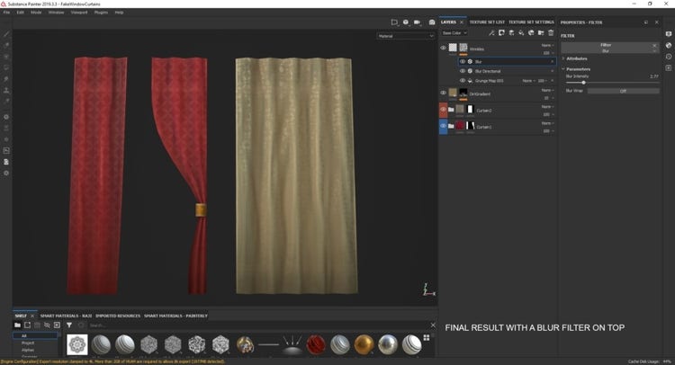Click the add paint layer icon
Image resolution: width=675 pixels, height=365 pixels.
coord(511,32)
